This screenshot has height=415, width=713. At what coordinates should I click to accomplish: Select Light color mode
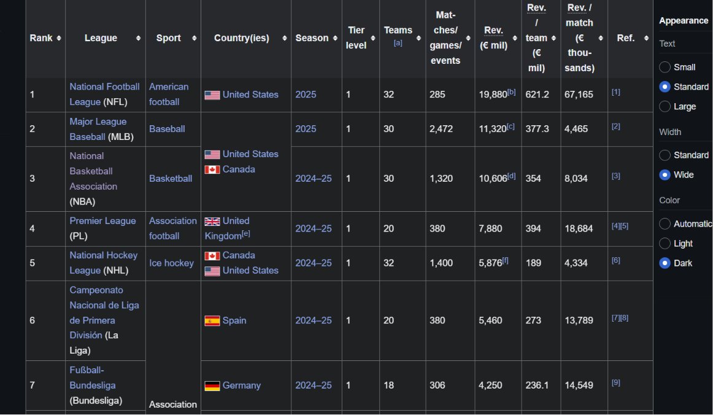tap(665, 244)
